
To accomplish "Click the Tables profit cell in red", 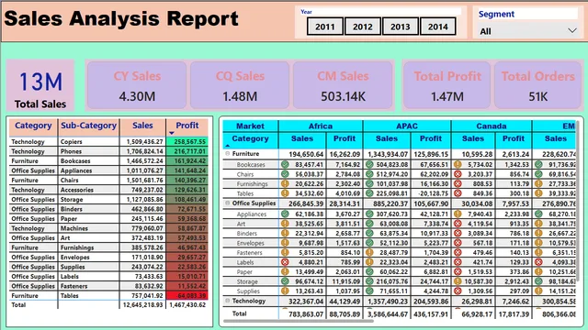I will [x=187, y=295].
